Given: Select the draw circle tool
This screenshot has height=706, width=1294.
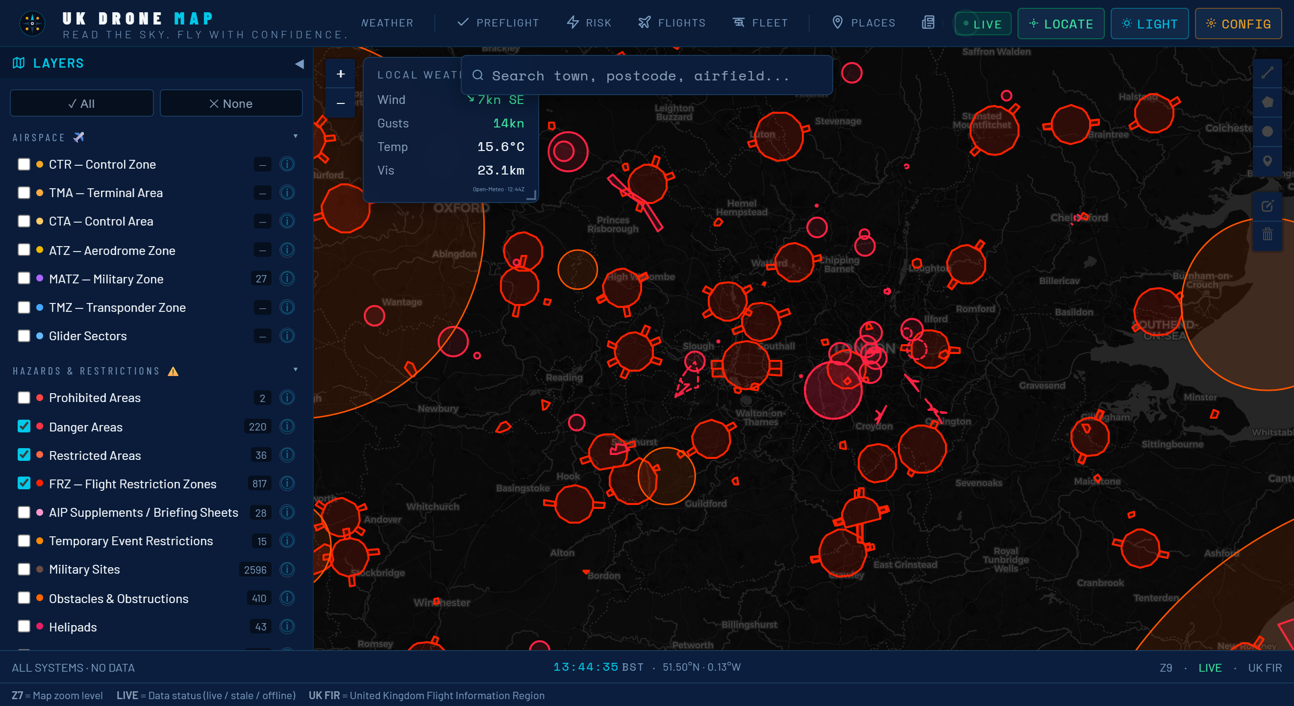Looking at the screenshot, I should (x=1268, y=132).
